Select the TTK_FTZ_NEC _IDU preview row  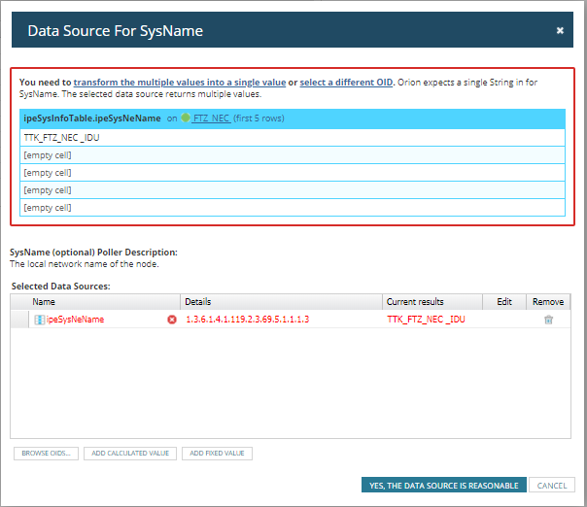point(293,138)
